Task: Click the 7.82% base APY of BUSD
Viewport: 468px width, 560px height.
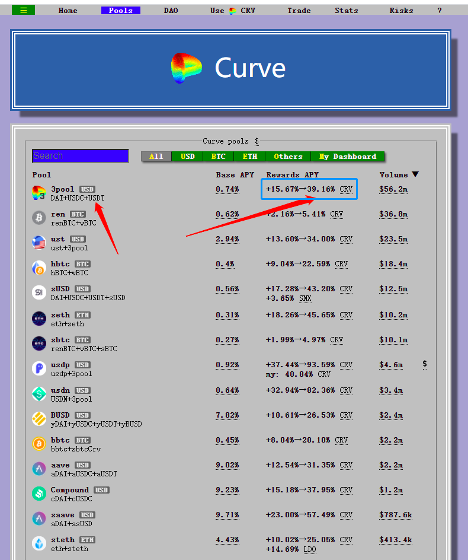Action: (x=227, y=415)
